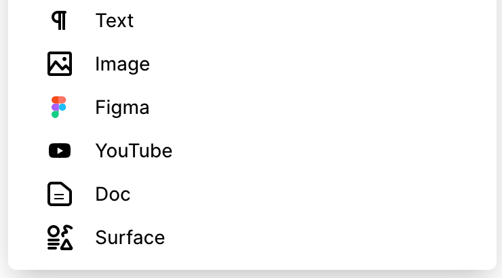Choose the YouTube label in the list
The image size is (502, 278).
[x=134, y=151]
